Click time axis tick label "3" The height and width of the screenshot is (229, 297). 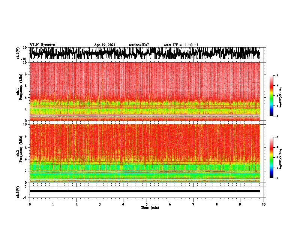100,204
